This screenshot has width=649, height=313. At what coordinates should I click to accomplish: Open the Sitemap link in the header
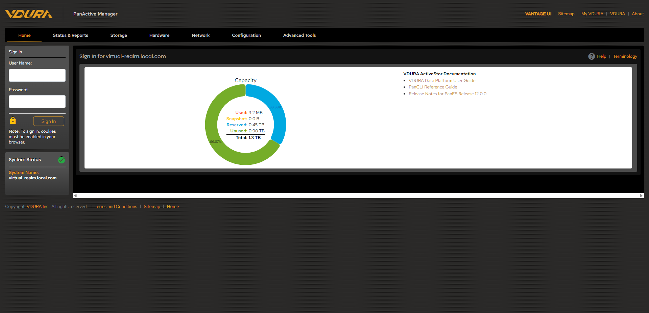(x=566, y=14)
